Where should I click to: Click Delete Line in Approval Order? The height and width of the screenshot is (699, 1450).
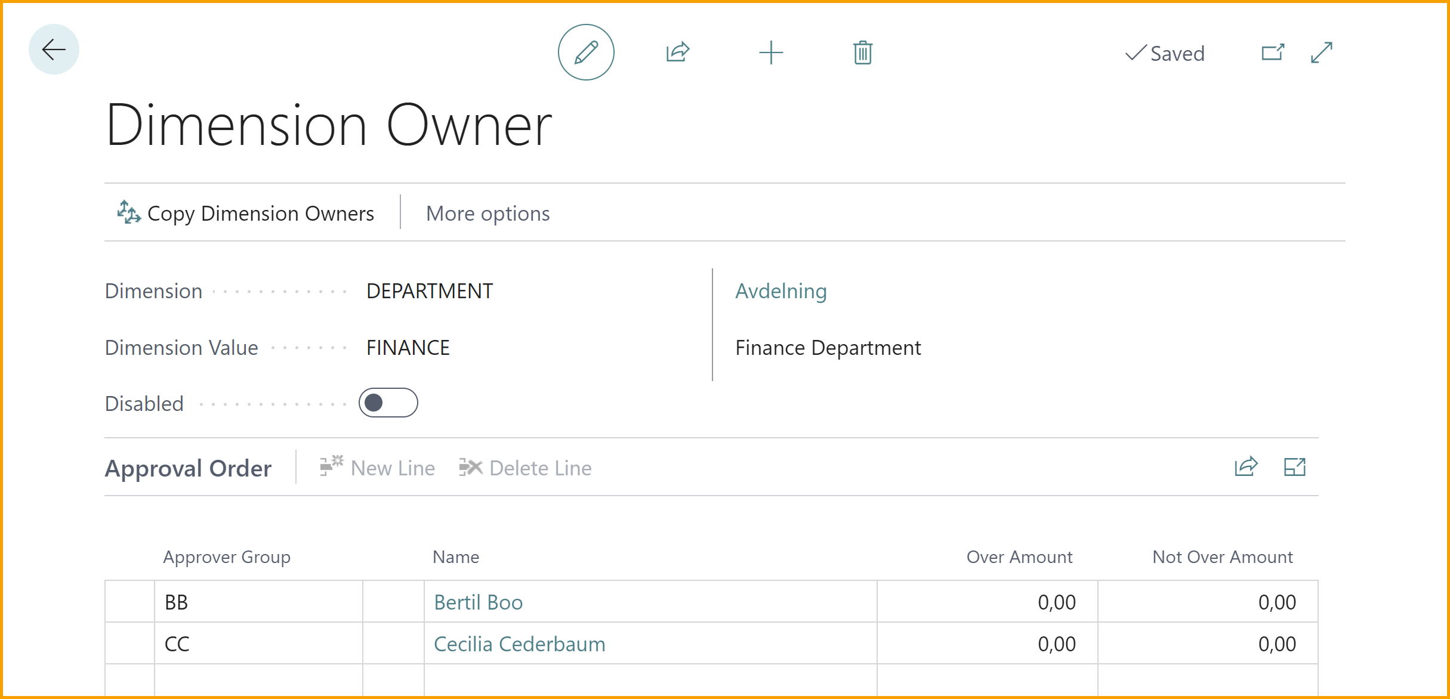(x=526, y=468)
